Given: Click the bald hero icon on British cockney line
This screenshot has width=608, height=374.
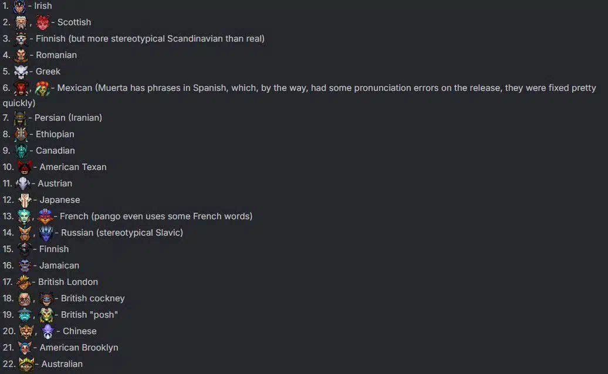Looking at the screenshot, I should click(25, 298).
